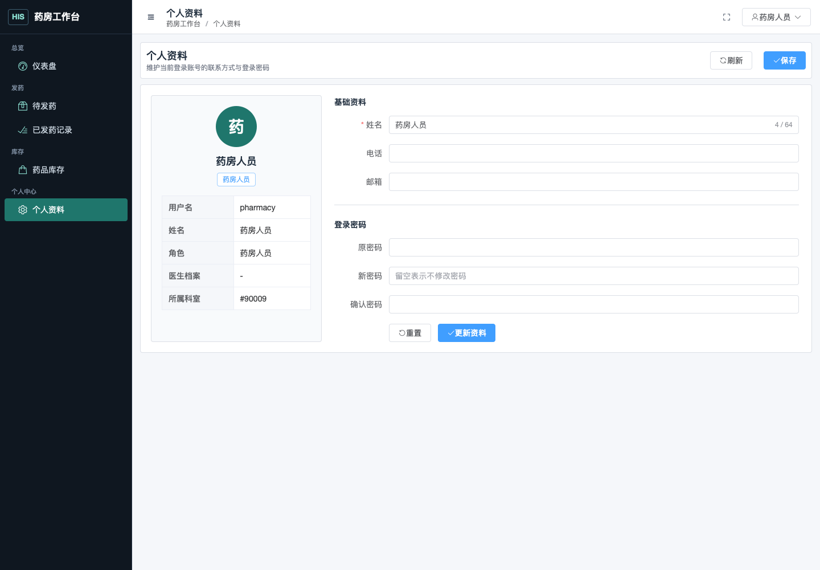Viewport: 820px width, 570px height.
Task: Toggle fullscreen mode icon
Action: [x=727, y=17]
